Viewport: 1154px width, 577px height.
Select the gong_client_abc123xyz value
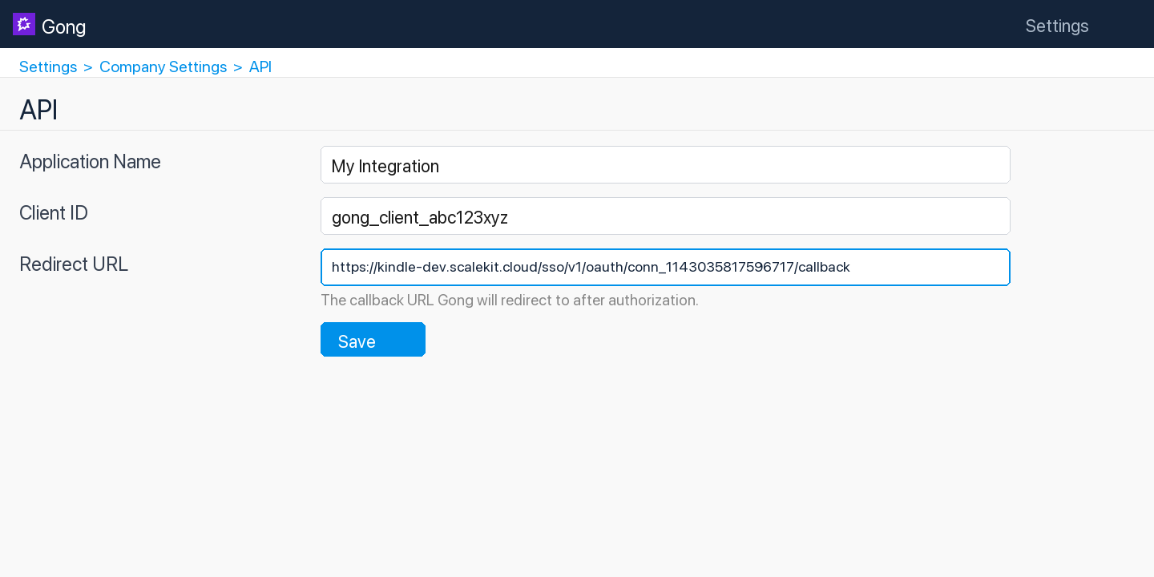point(420,217)
